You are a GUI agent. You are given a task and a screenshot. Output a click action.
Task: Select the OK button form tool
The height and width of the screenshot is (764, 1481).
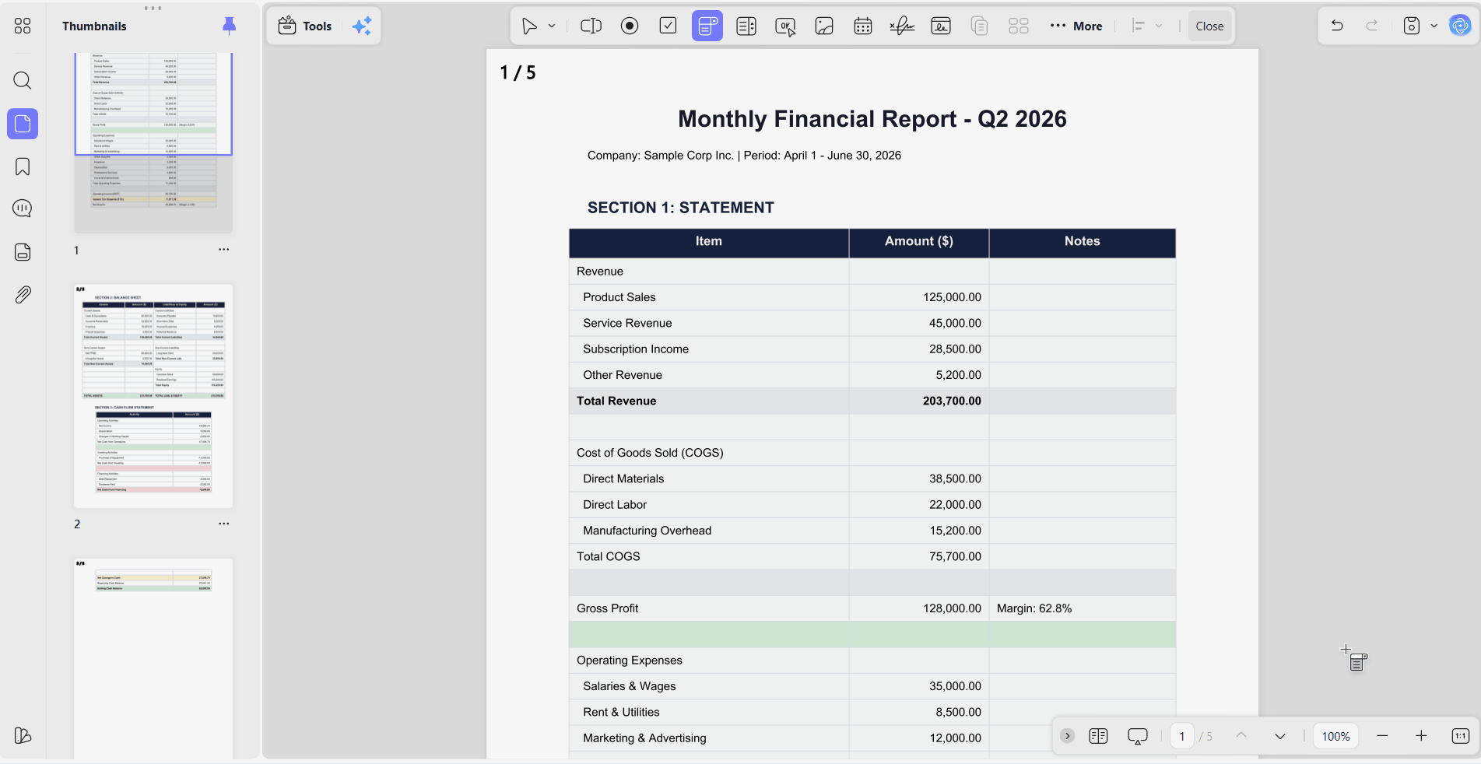(785, 26)
